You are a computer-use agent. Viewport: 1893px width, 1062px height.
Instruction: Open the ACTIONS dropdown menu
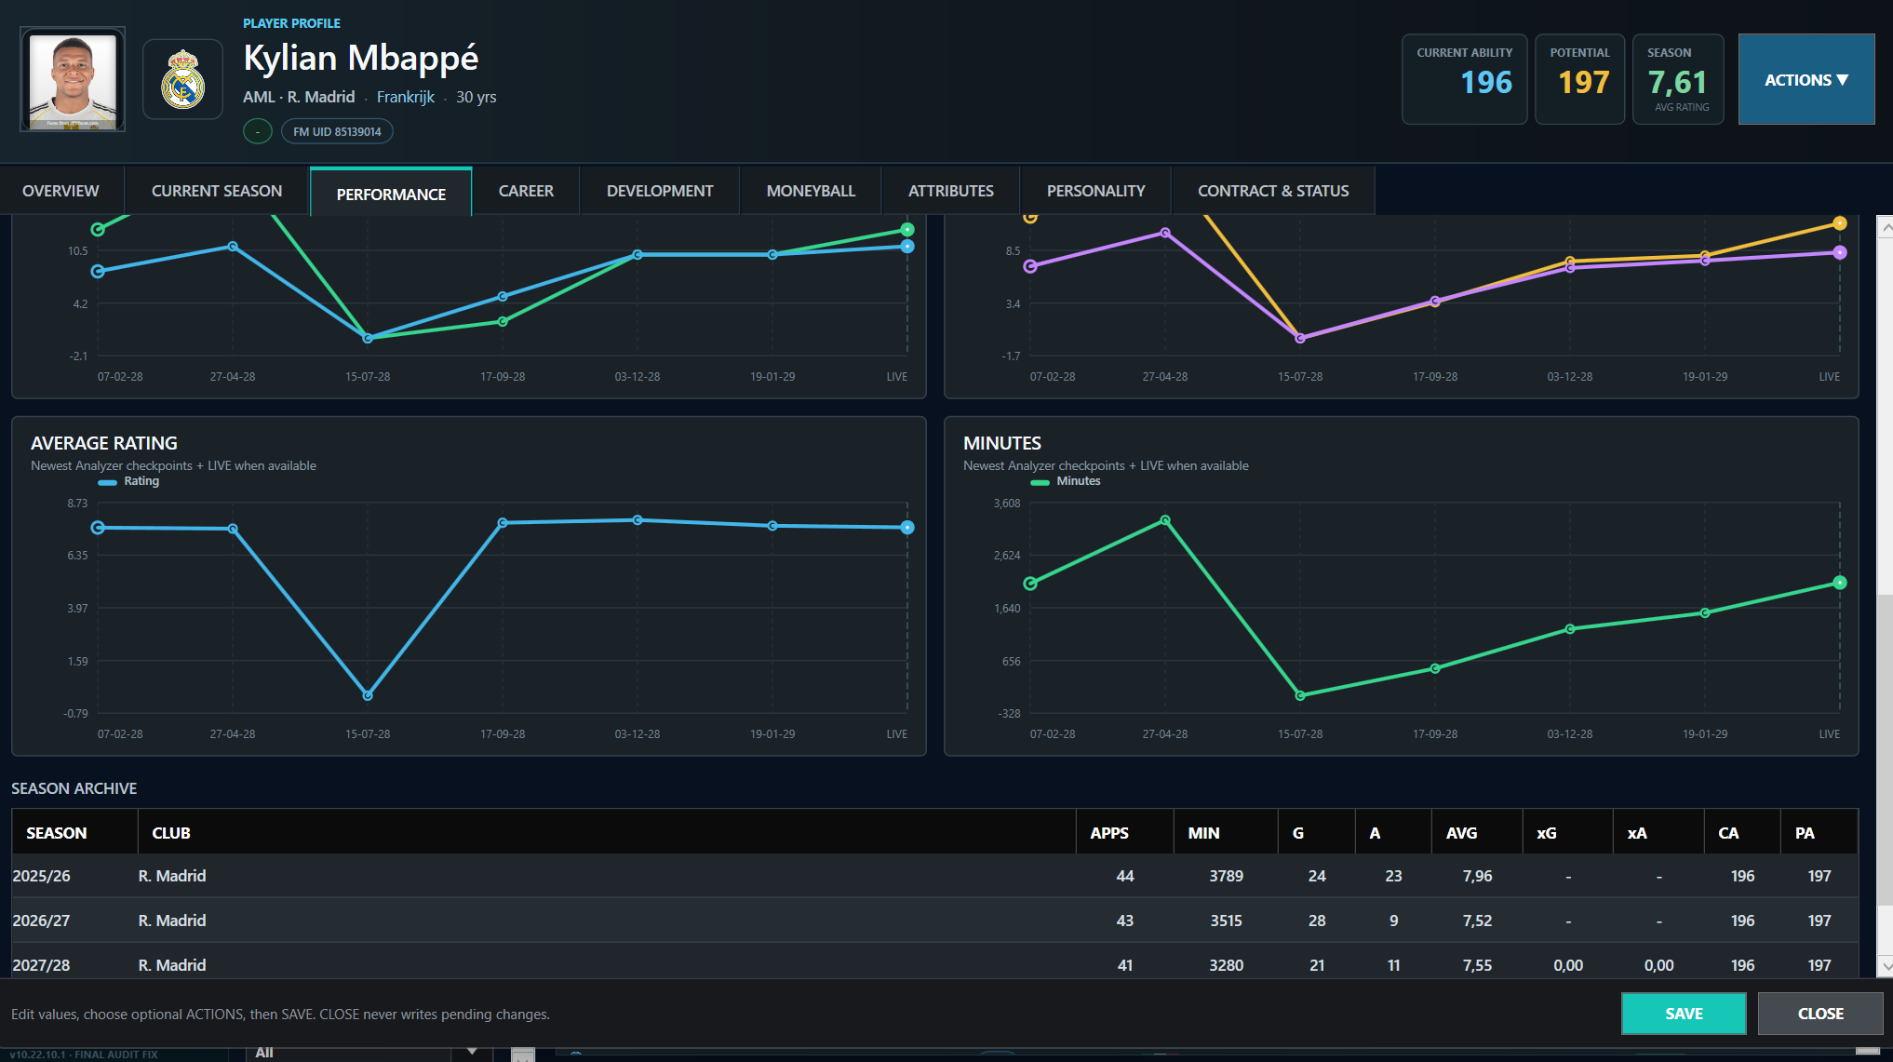coord(1806,80)
